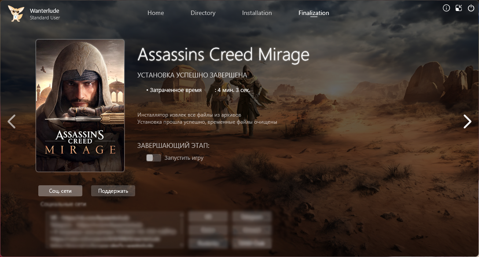Click the fox avatar logo
479x257 pixels.
(x=16, y=14)
